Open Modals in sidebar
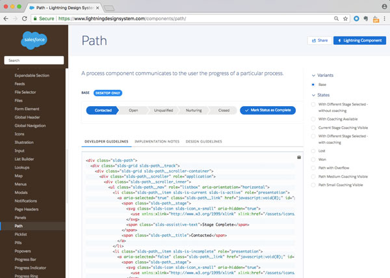The image size is (390, 278). tap(21, 193)
